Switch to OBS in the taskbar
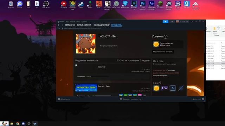 coord(29,124)
